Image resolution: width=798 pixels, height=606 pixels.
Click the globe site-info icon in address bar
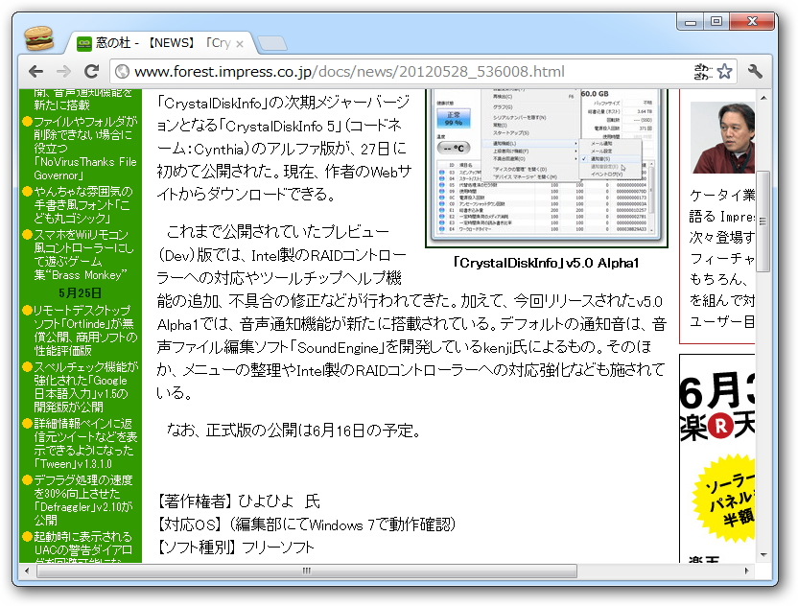pos(122,71)
